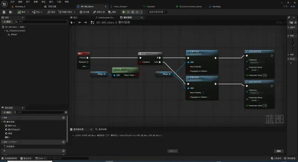298x162 pixels.
Task: Switch to the Construction Script tab
Action: pos(105,18)
